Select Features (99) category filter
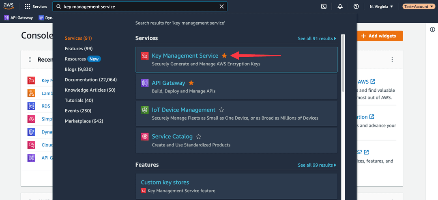This screenshot has height=200, width=438. point(79,49)
